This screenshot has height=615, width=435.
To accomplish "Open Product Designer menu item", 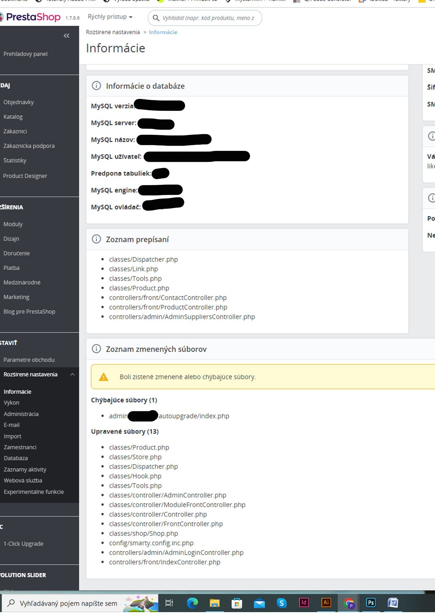I will 25,176.
